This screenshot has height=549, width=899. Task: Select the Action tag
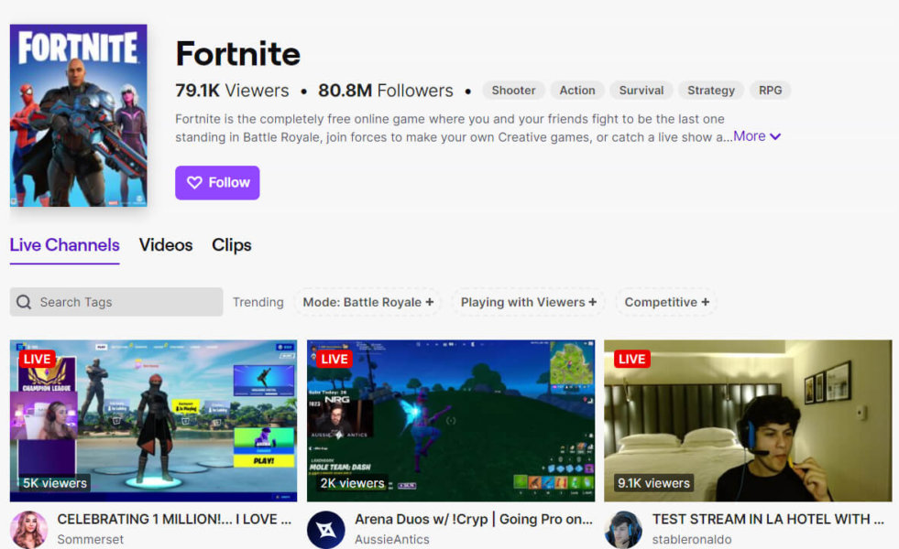(577, 91)
